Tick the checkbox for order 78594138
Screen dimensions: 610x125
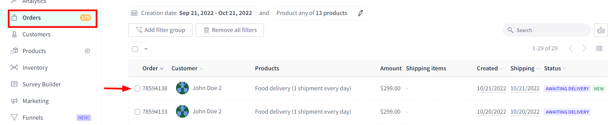tap(137, 88)
